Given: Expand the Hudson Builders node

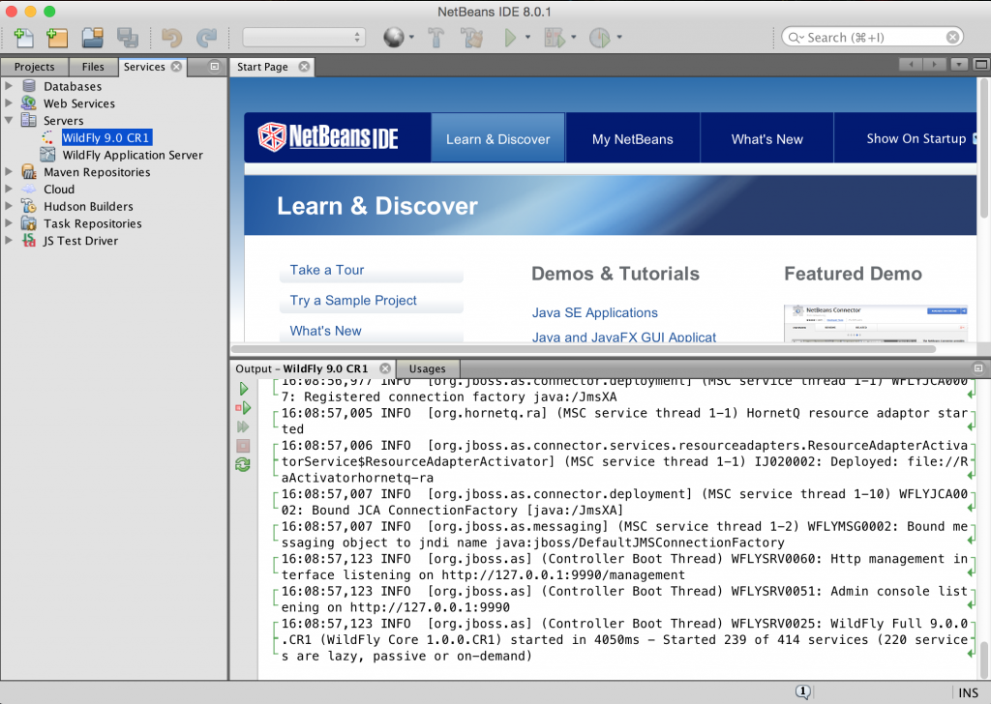Looking at the screenshot, I should (9, 205).
